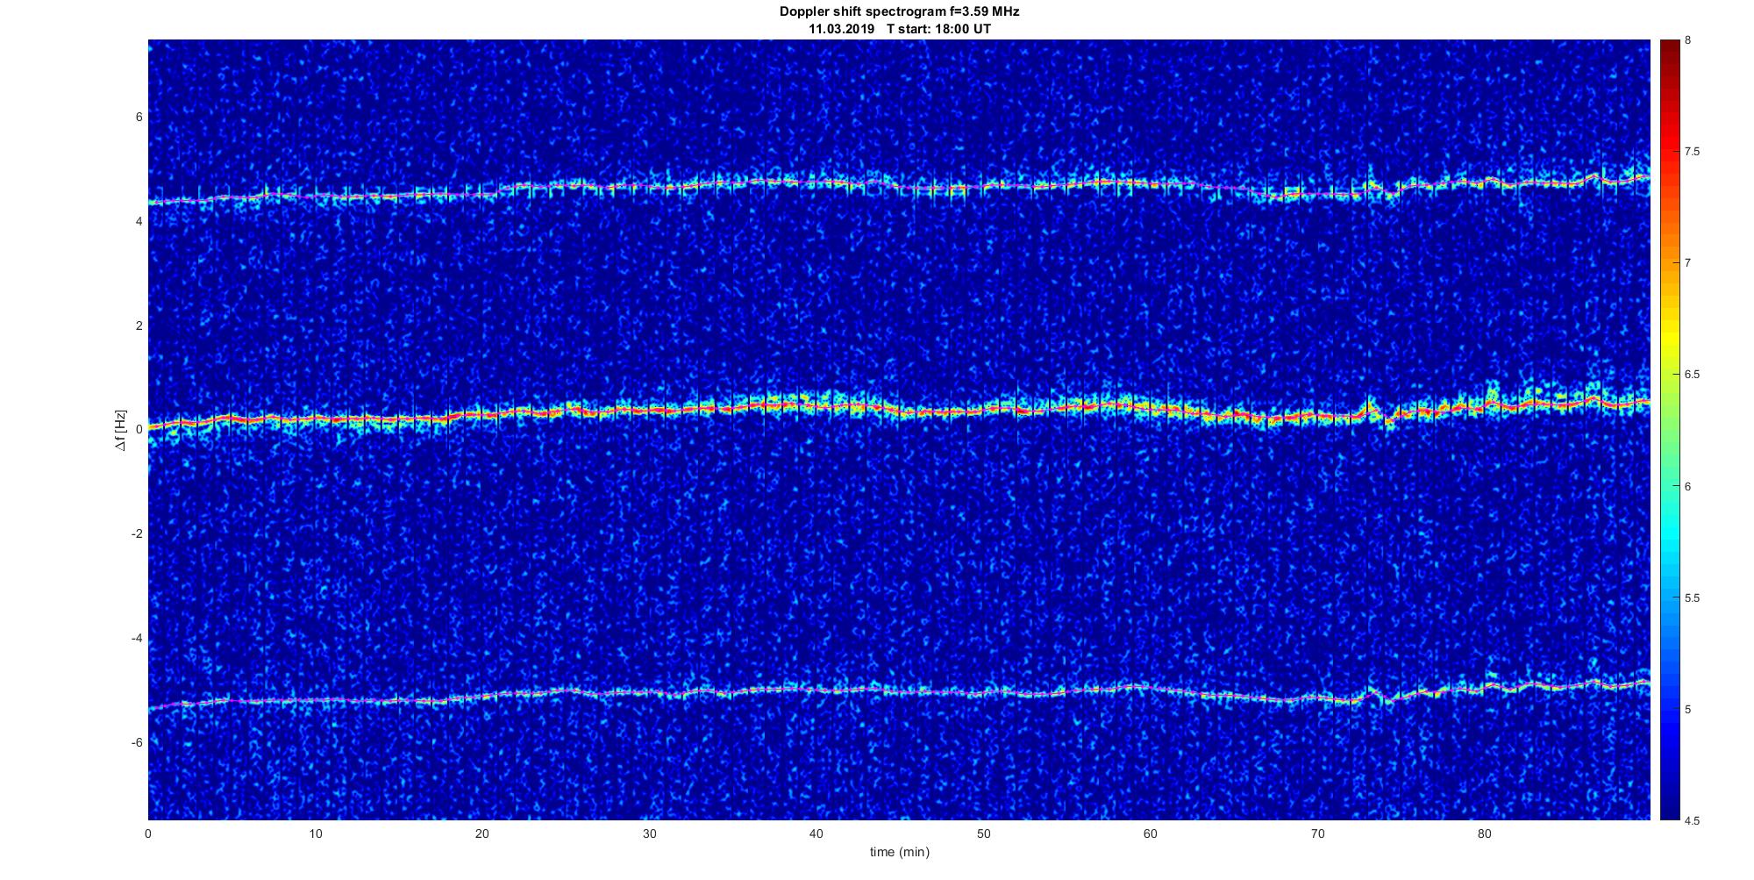This screenshot has height=880, width=1754.
Task: Click colorbar tick label '5.5'
Action: (x=1692, y=598)
